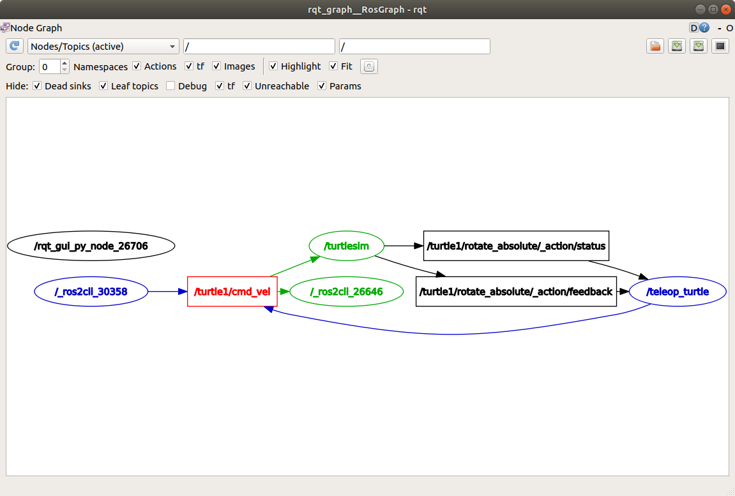Toggle the Highlight checkbox
Screen dimensions: 735x496
point(273,66)
